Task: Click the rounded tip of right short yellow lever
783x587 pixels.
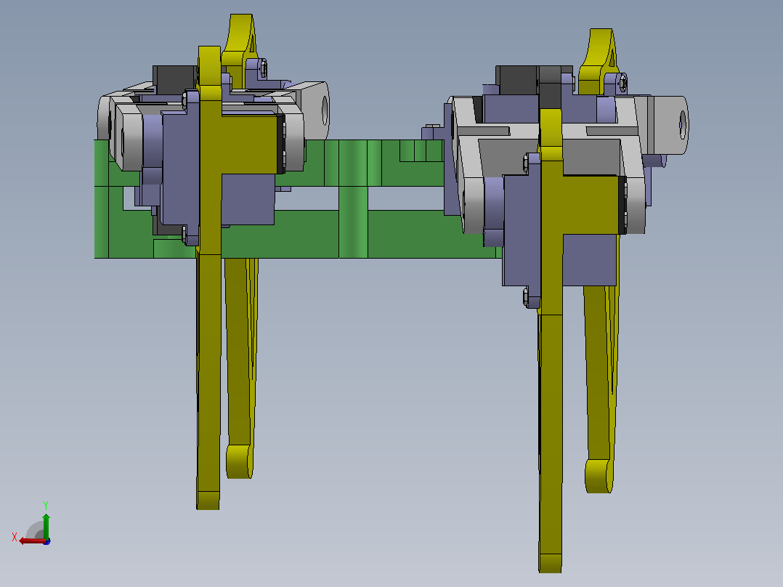Action: tap(599, 476)
